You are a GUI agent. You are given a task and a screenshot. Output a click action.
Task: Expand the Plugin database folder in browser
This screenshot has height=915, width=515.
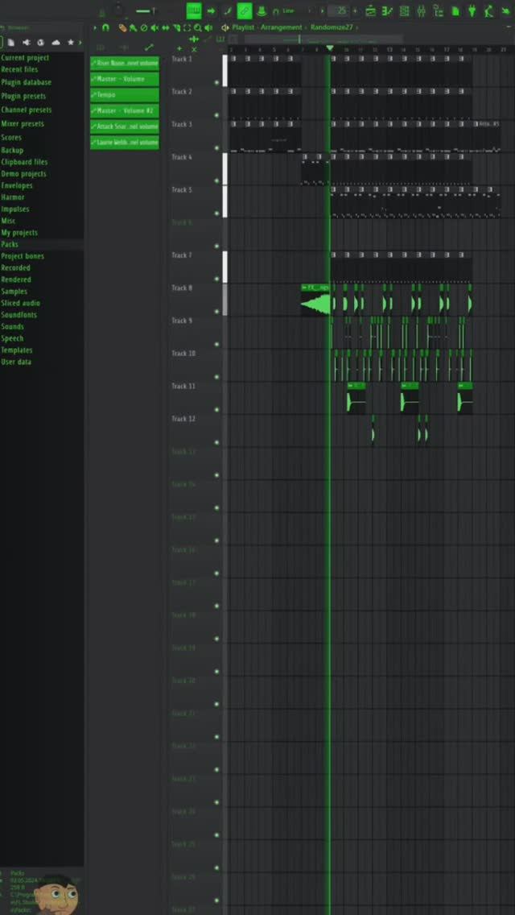(x=27, y=82)
